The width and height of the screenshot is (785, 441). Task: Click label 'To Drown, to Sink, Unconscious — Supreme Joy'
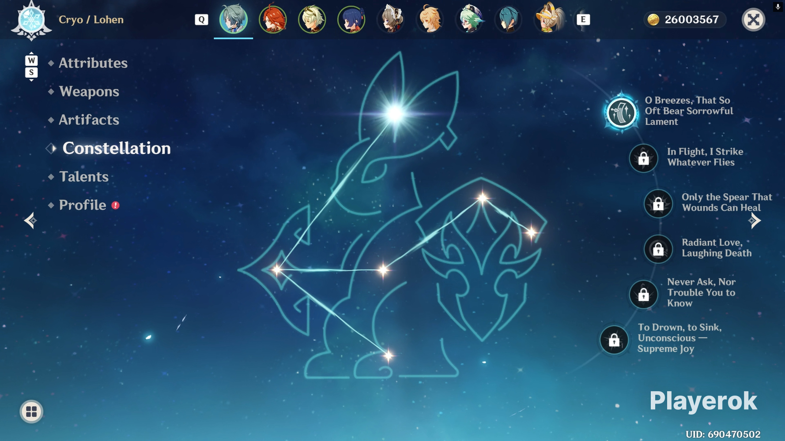click(679, 338)
